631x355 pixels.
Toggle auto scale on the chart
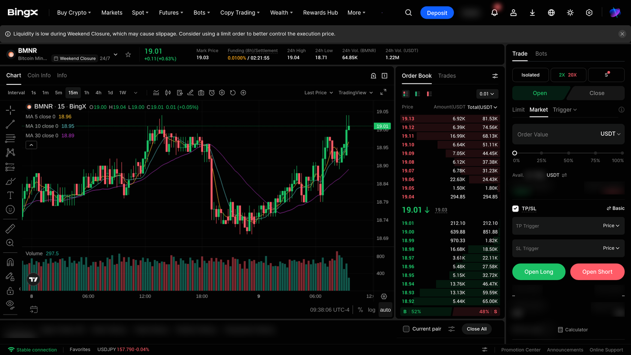[x=386, y=310]
